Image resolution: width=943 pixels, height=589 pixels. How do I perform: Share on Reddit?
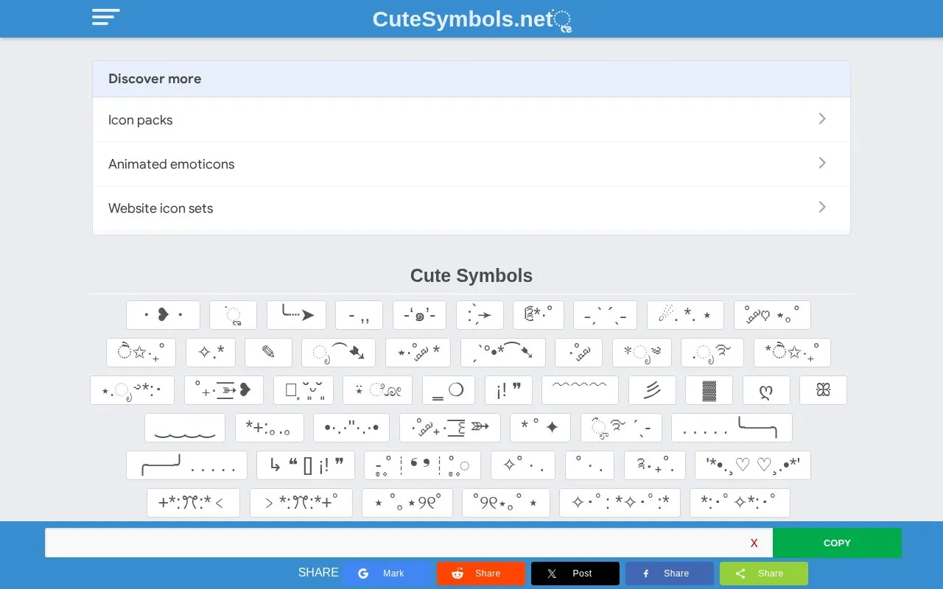pos(481,574)
